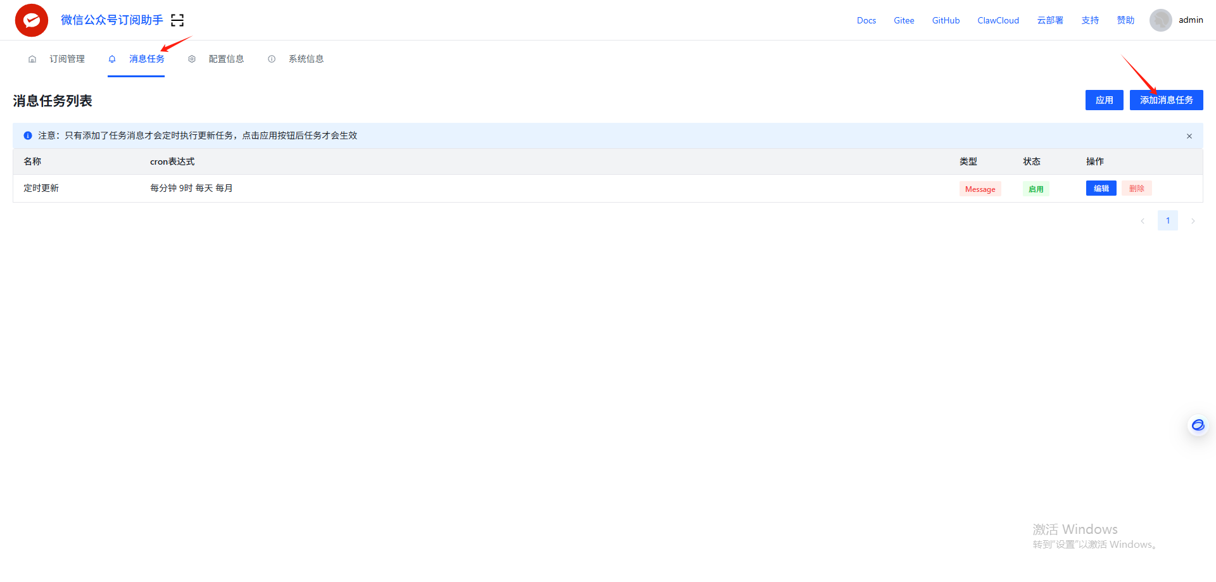Click the bell icon for 消息任务

(112, 59)
